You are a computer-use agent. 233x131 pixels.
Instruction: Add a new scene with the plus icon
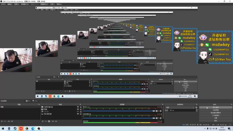(x=2, y=121)
